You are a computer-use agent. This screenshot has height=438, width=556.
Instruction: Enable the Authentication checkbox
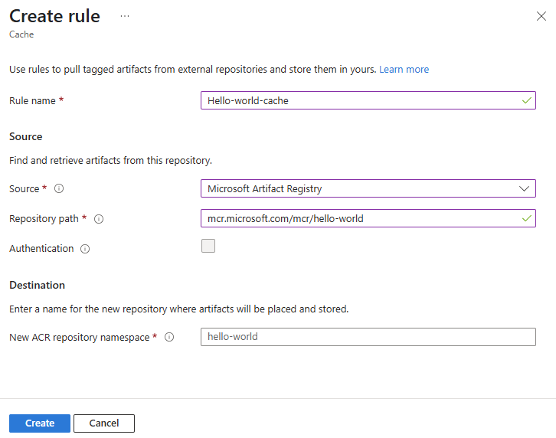(208, 246)
